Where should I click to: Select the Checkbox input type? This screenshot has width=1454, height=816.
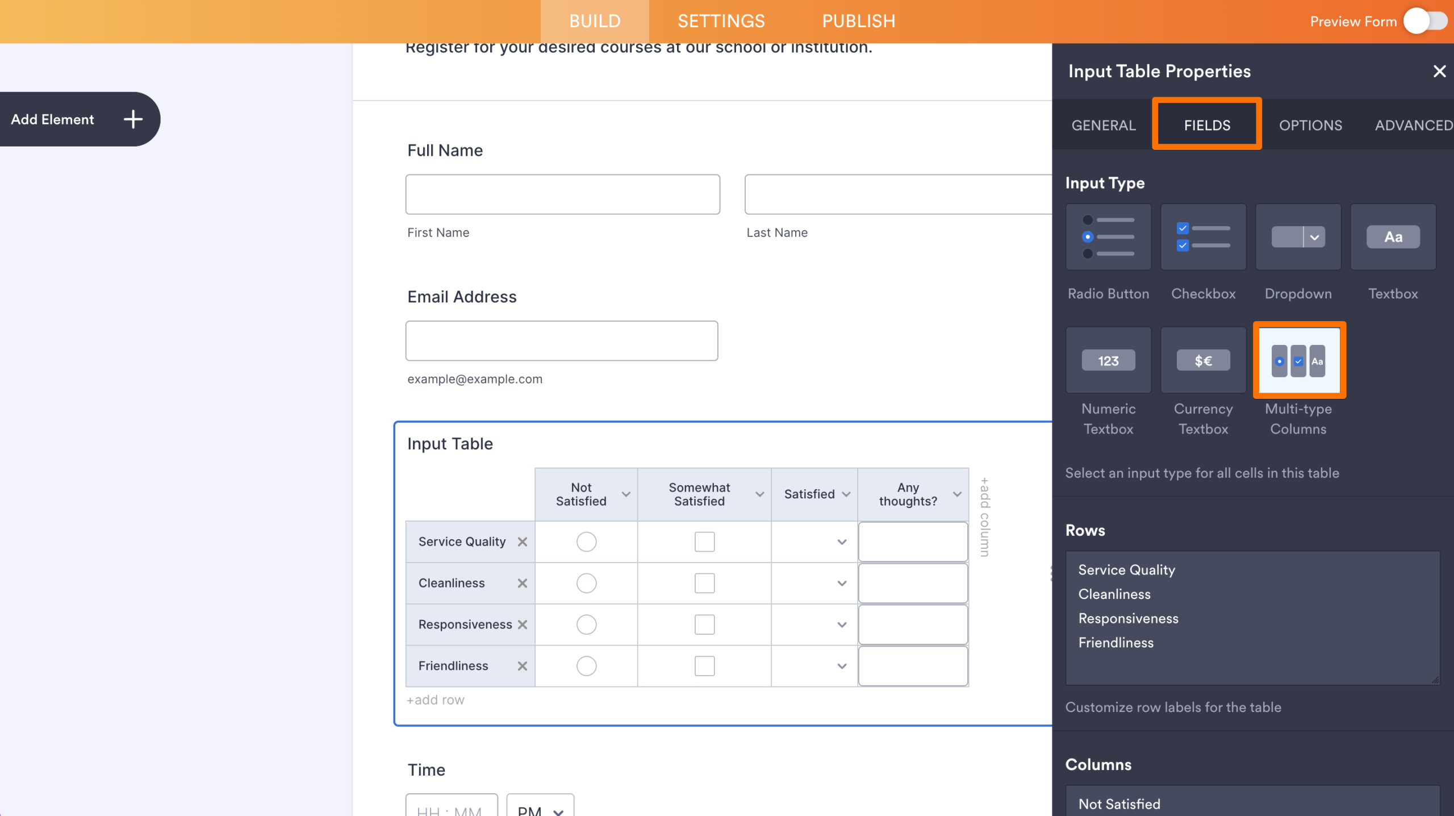1202,237
